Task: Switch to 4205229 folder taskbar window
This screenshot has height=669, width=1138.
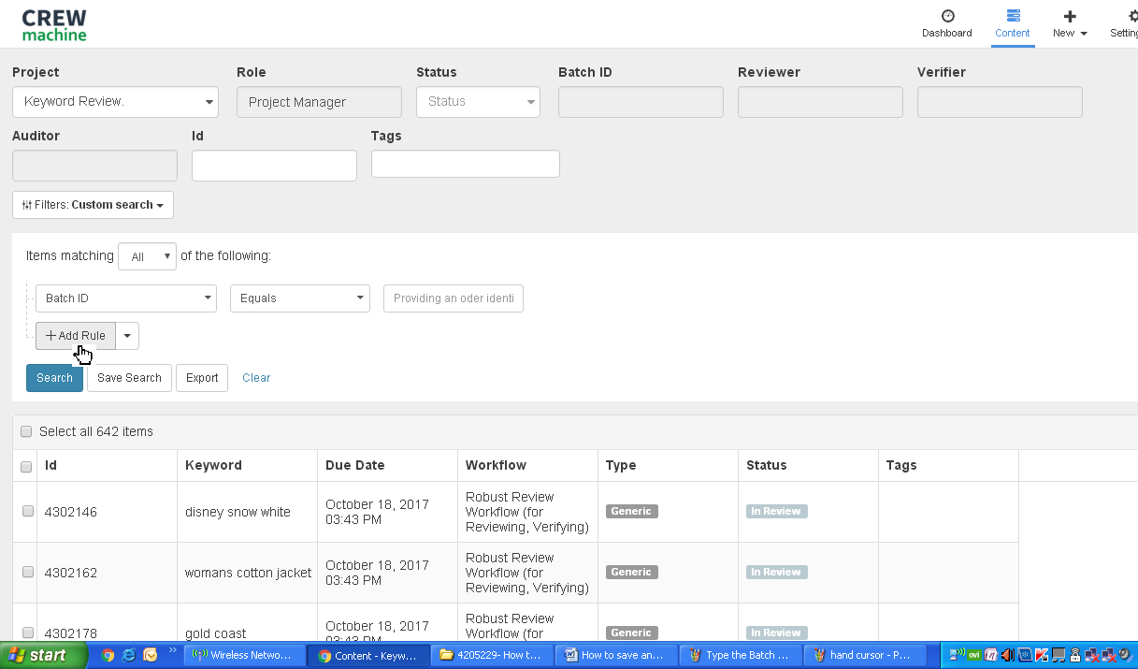Action: point(494,655)
